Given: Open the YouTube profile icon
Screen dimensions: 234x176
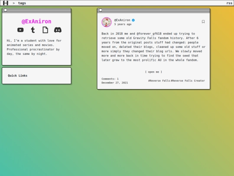Looking at the screenshot, I should [20, 30].
